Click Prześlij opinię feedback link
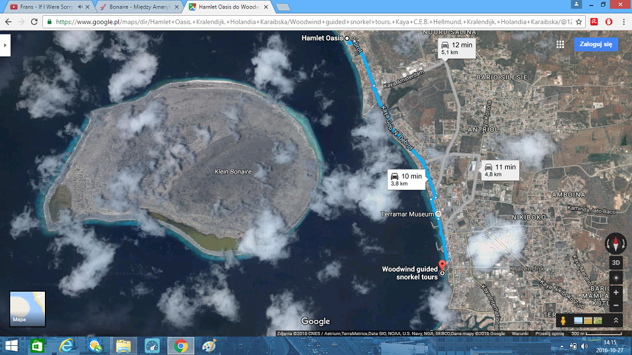This screenshot has height=355, width=632. 549,334
